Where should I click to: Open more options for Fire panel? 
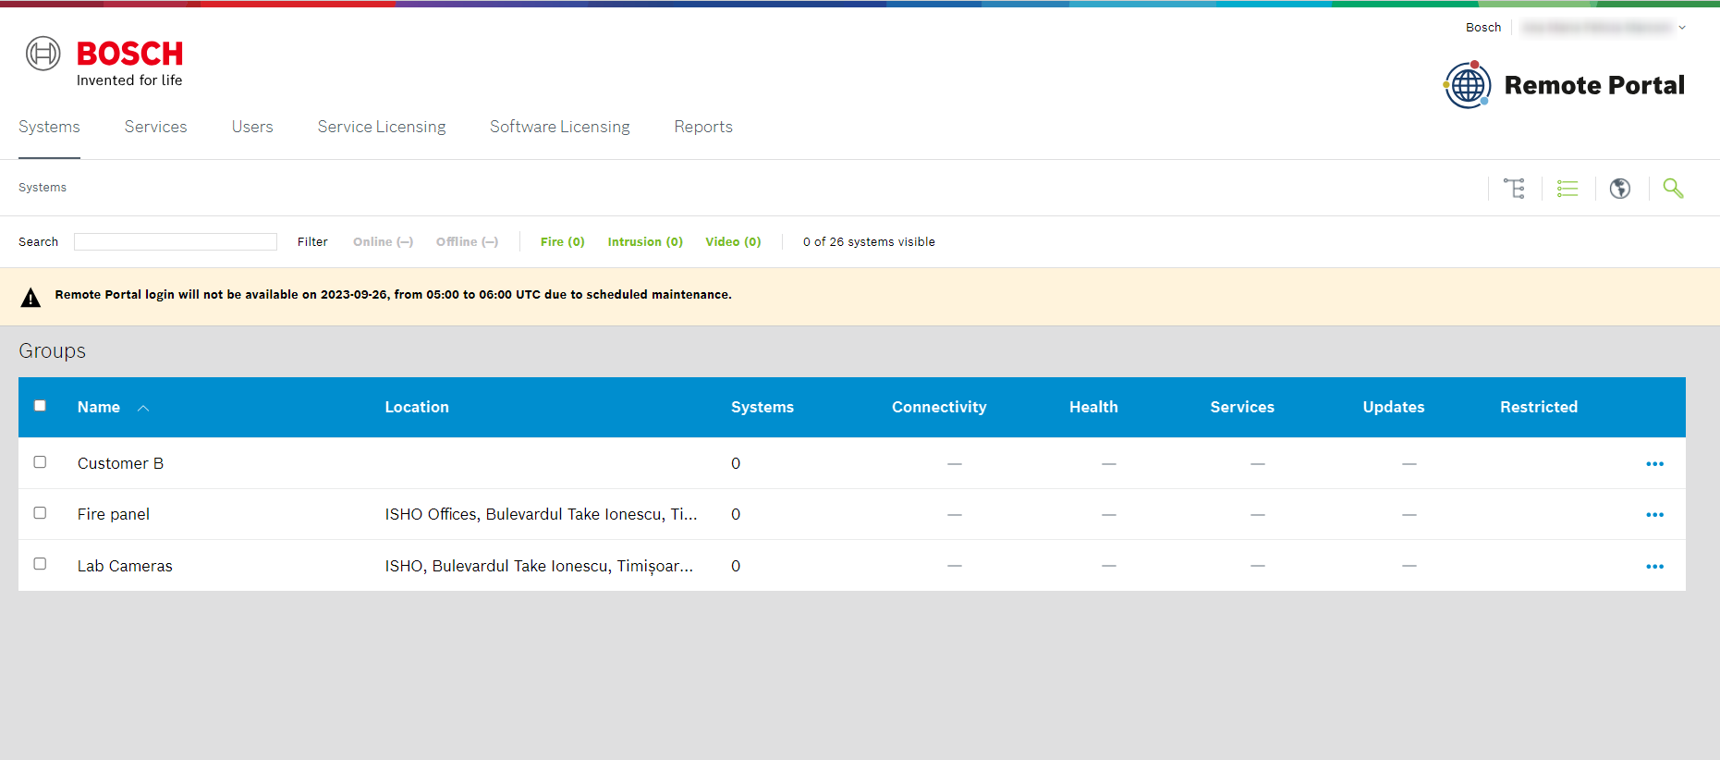click(x=1654, y=515)
